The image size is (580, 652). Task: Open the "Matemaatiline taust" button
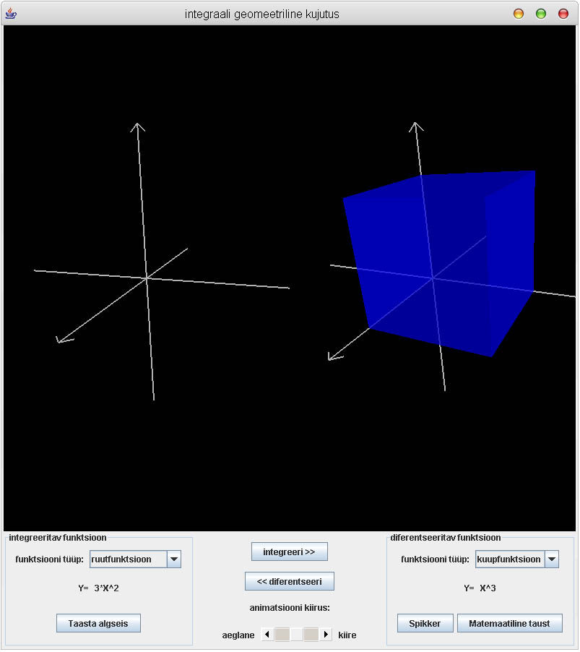coord(509,624)
